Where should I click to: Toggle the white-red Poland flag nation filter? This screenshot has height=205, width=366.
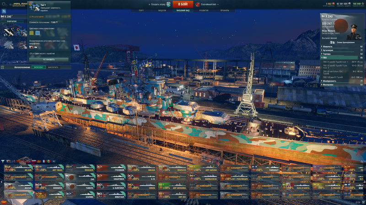tap(34, 161)
